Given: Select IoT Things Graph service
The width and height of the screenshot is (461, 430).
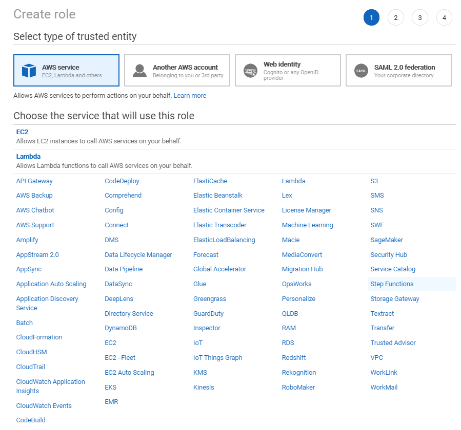Looking at the screenshot, I should click(218, 357).
